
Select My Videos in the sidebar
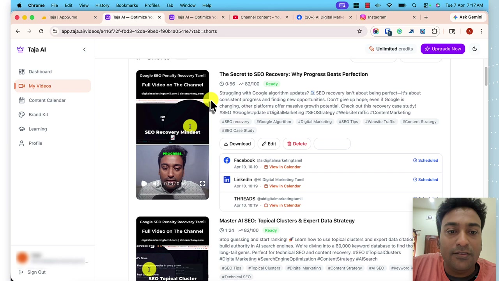[53, 86]
